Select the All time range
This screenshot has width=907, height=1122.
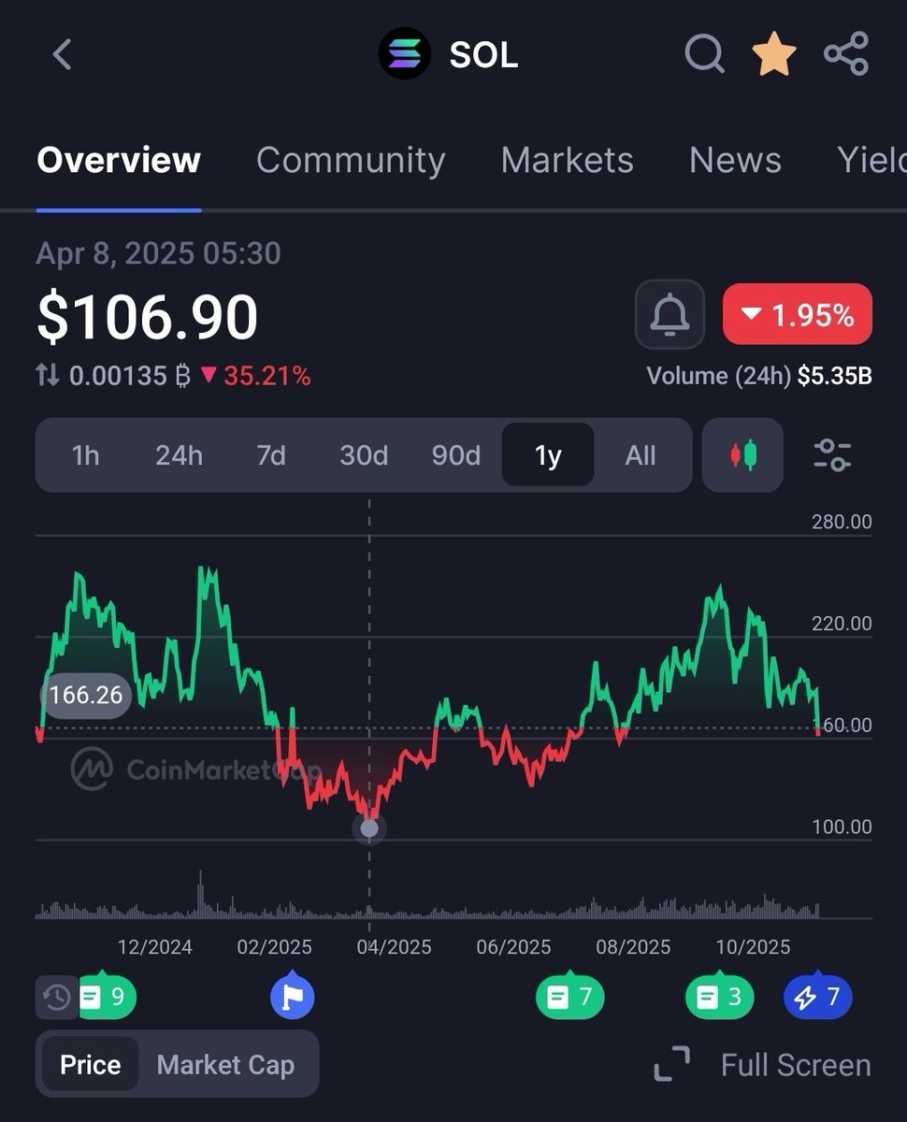(x=640, y=455)
